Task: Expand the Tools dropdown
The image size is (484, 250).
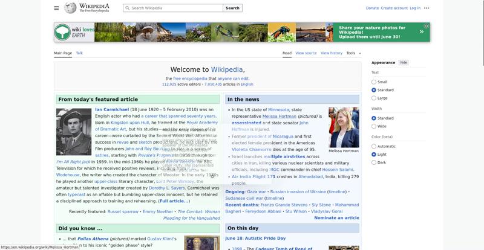Action: pyautogui.click(x=353, y=53)
